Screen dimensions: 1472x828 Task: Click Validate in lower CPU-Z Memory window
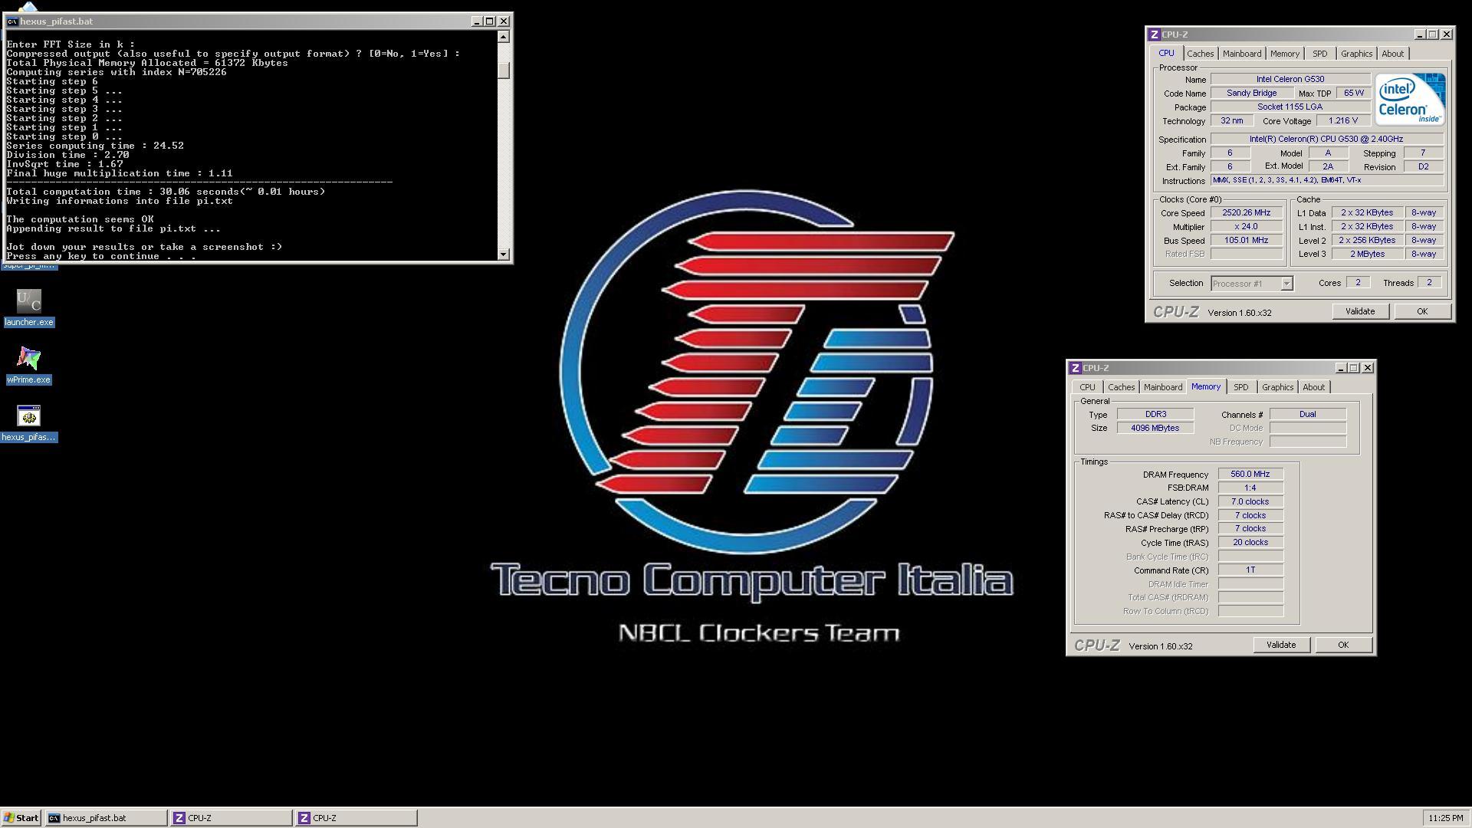point(1281,645)
